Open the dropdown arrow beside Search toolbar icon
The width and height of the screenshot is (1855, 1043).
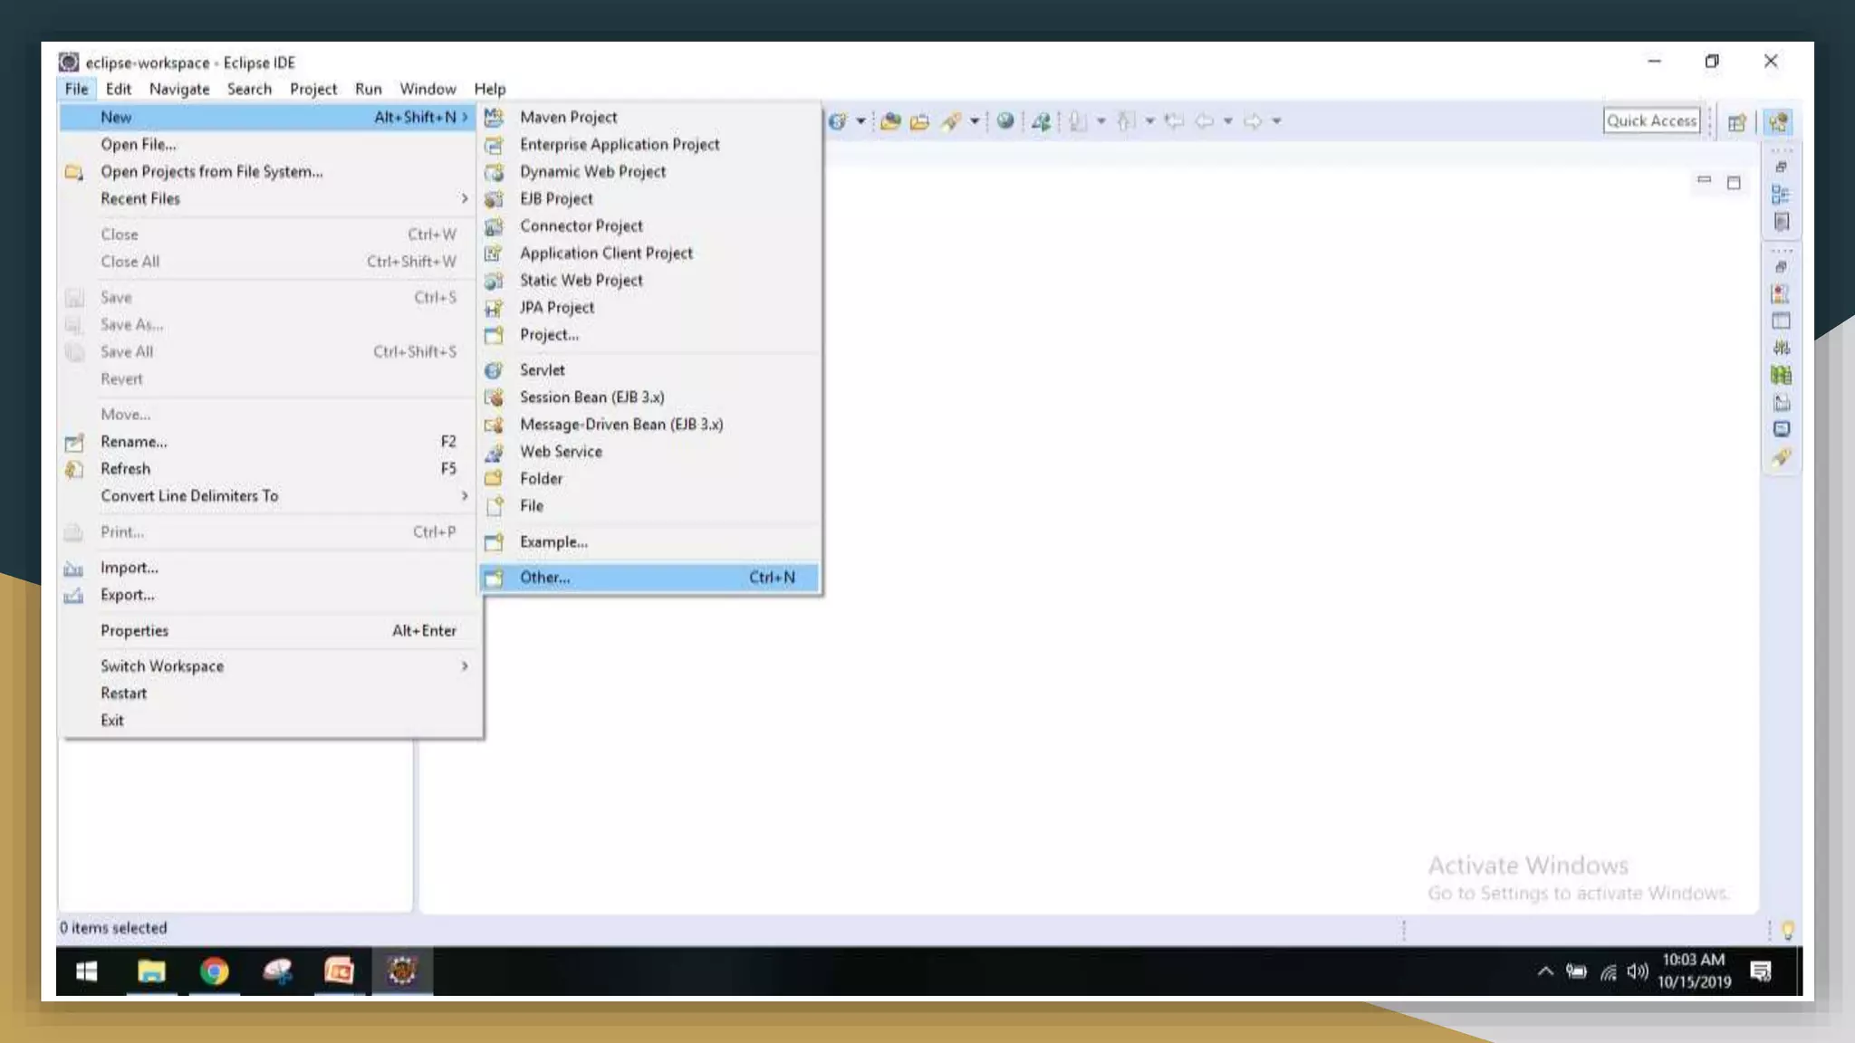[975, 121]
